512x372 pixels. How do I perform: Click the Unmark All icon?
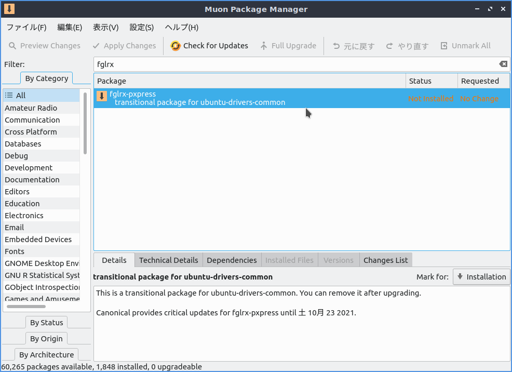click(x=444, y=46)
